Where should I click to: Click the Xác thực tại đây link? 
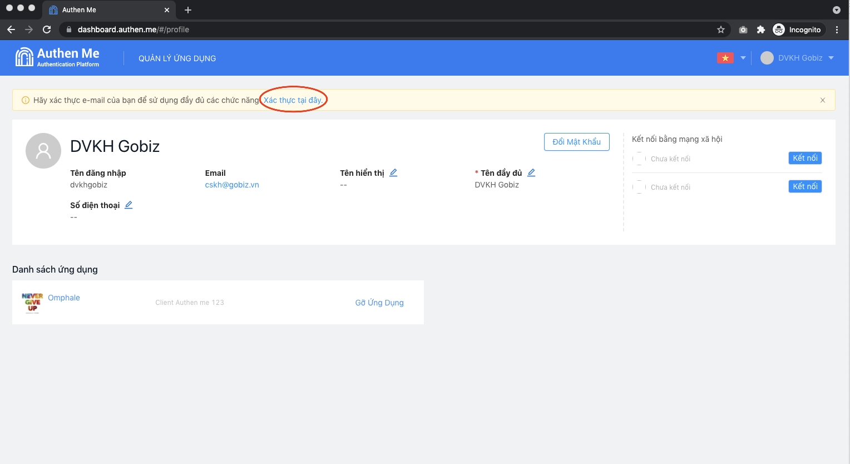pos(293,100)
